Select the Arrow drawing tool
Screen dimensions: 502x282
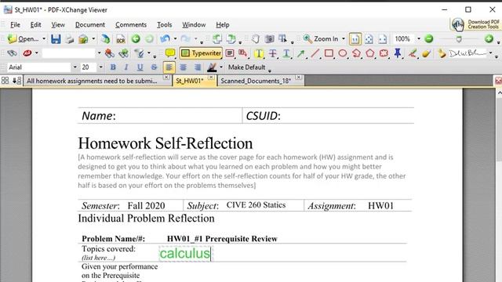click(300, 53)
